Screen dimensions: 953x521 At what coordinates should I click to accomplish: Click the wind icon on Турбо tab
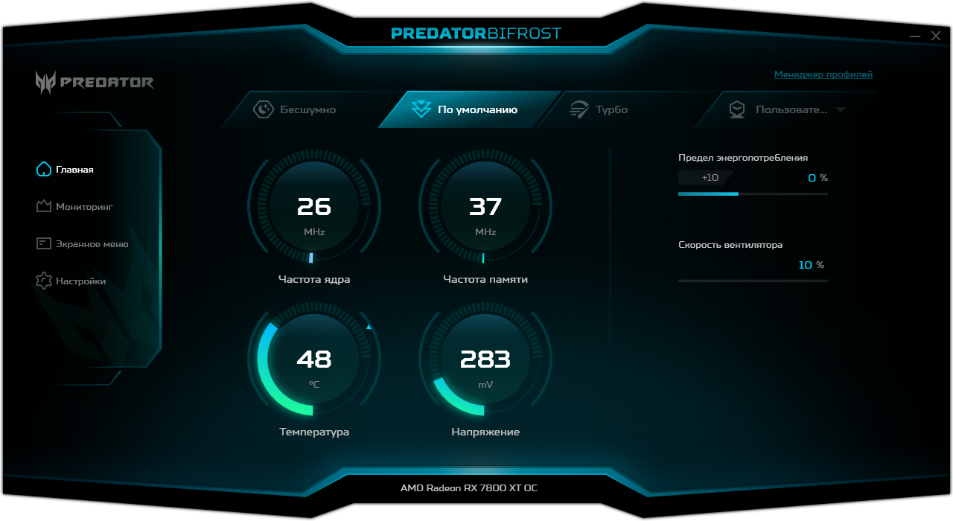(x=579, y=109)
